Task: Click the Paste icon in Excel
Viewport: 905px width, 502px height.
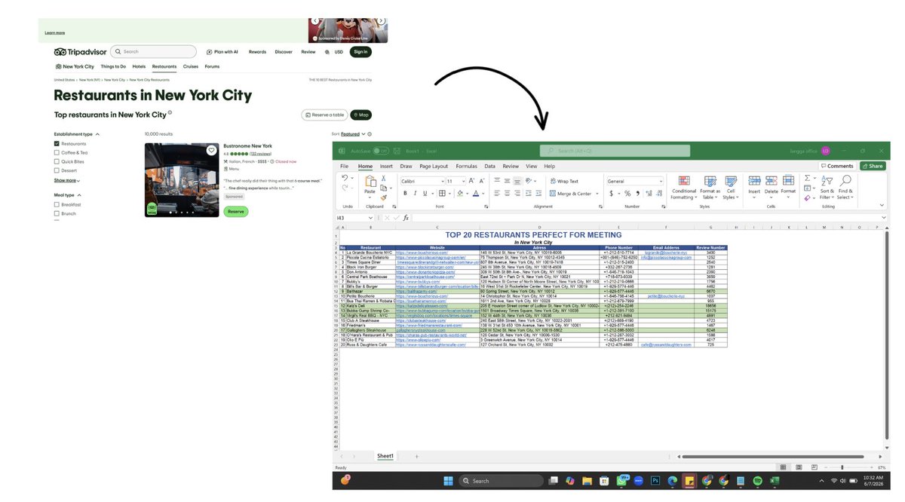Action: pos(370,182)
